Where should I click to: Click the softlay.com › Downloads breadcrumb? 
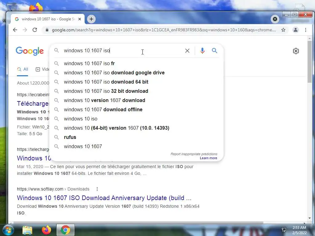[53, 189]
